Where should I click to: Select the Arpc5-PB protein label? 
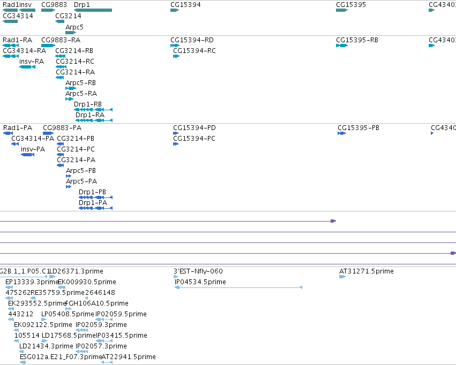tap(80, 170)
